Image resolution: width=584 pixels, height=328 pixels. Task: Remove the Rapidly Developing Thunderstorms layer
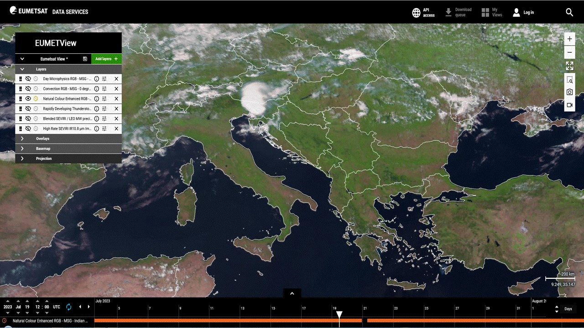pos(116,109)
